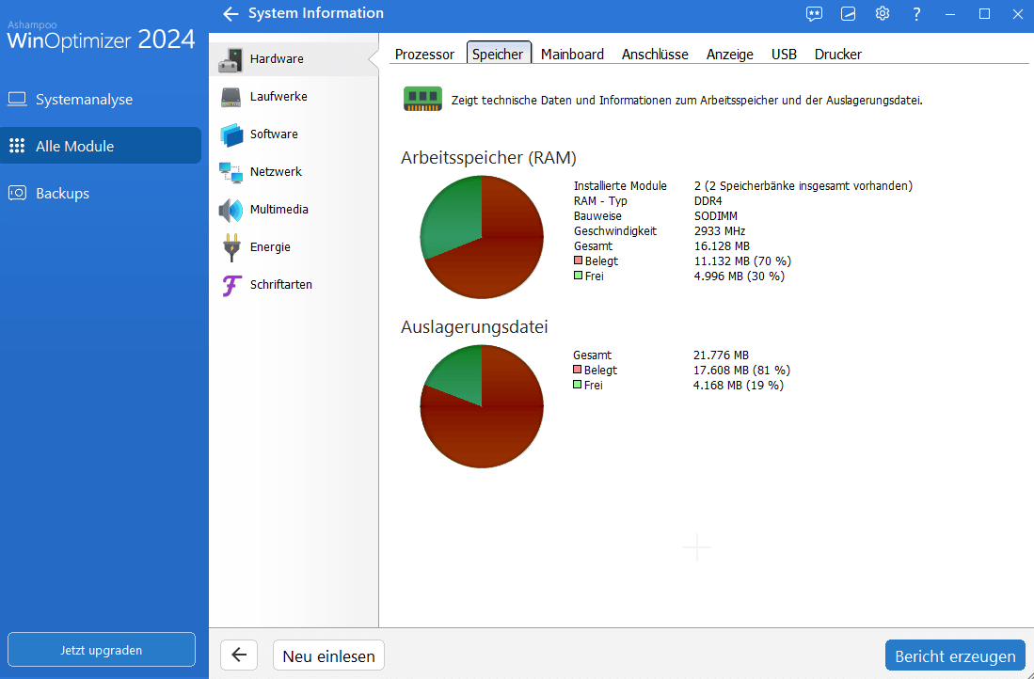The width and height of the screenshot is (1034, 679).
Task: Click the Arbeitsspeicher RAM pie chart
Action: [x=482, y=237]
